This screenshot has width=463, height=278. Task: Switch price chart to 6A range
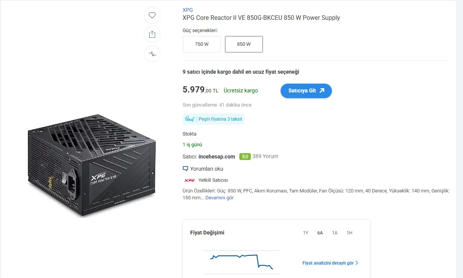[x=320, y=233]
